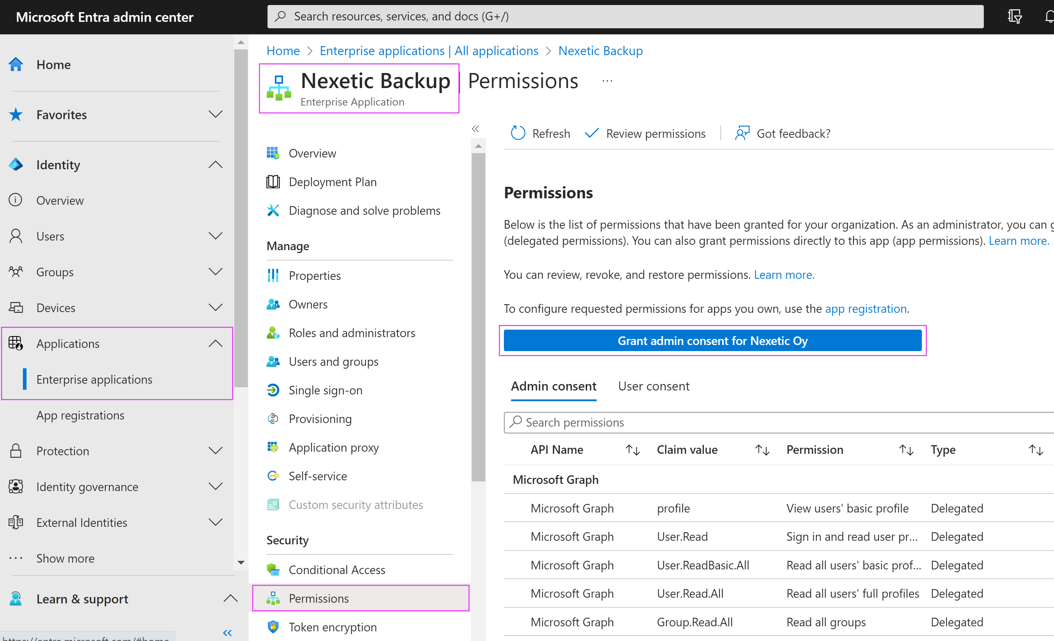Click the Nexetic Backup breadcrumb link

(600, 51)
